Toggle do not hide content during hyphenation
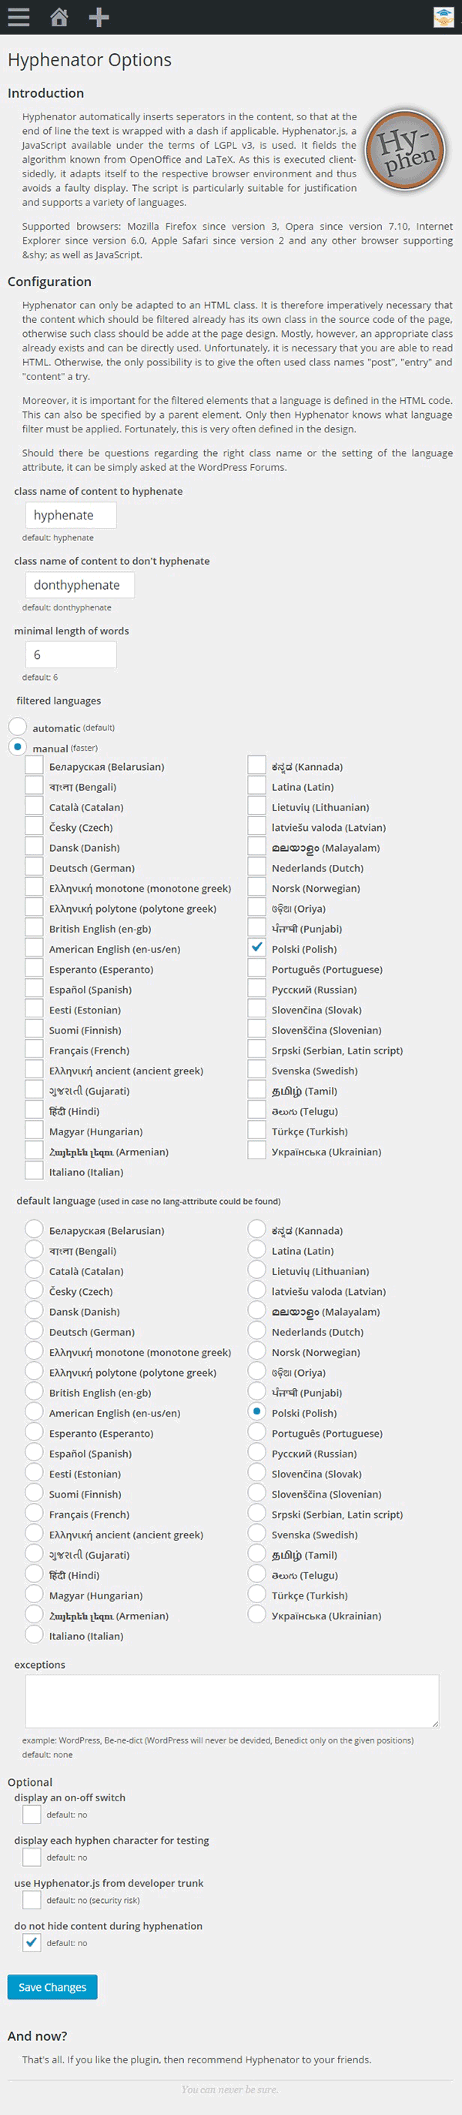Viewport: 462px width, 2115px height. pos(32,1942)
